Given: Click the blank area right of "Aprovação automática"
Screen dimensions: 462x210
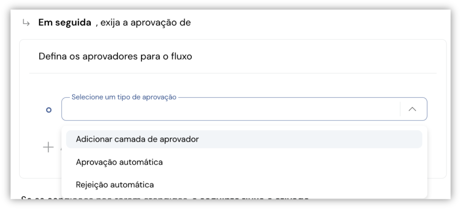Looking at the screenshot, I should [292, 162].
